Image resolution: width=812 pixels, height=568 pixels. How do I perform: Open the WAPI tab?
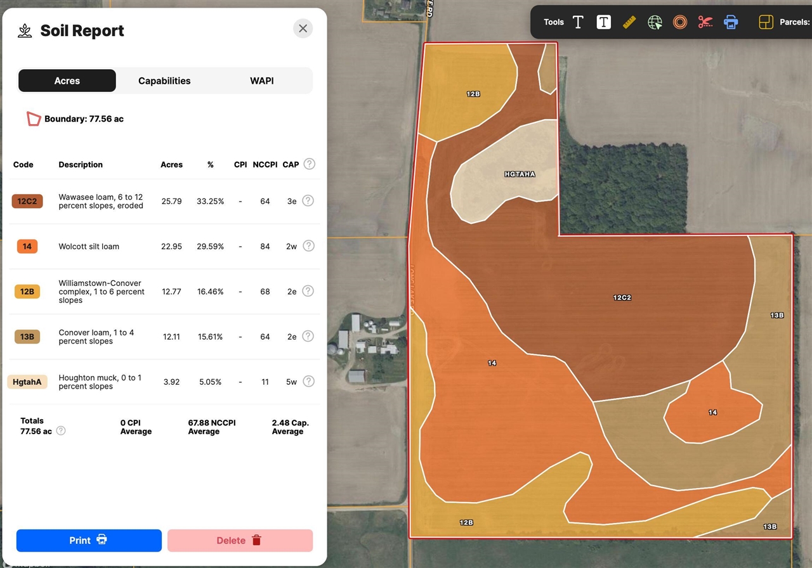(x=261, y=81)
